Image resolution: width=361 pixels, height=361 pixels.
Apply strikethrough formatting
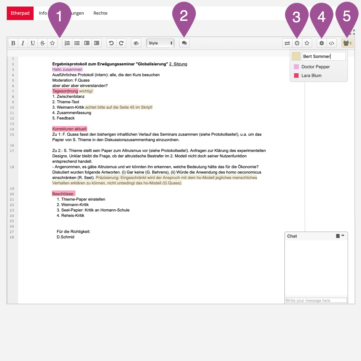pyautogui.click(x=42, y=43)
